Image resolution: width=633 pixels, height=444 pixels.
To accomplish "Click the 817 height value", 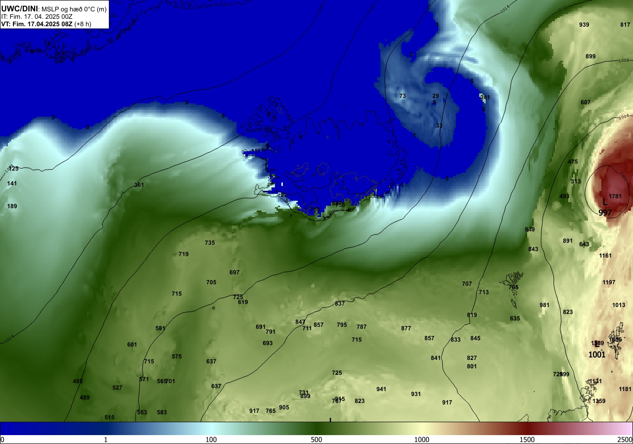I will 625,25.
